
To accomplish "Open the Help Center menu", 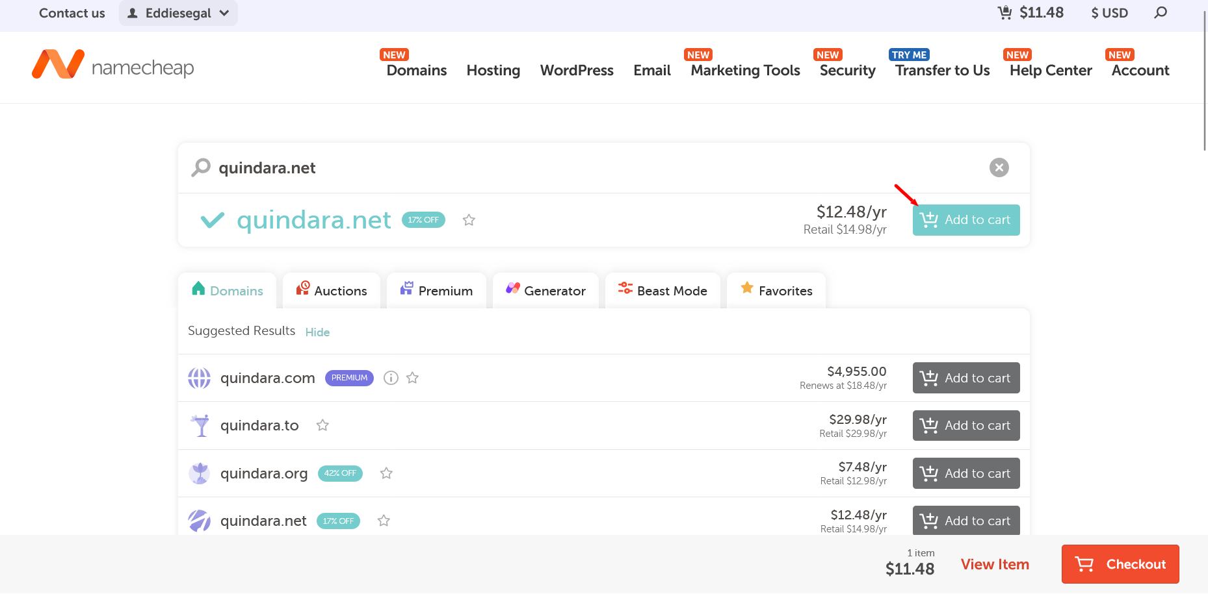I will coord(1051,70).
